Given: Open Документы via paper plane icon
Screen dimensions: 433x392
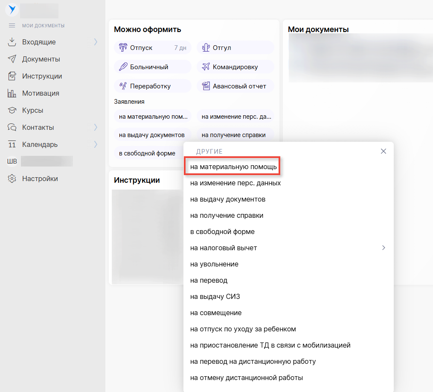Looking at the screenshot, I should 12,59.
